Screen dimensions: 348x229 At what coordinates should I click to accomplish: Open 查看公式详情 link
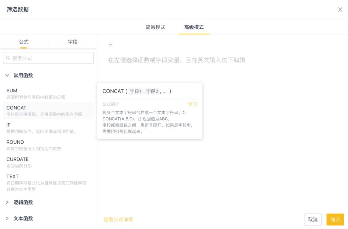click(118, 219)
